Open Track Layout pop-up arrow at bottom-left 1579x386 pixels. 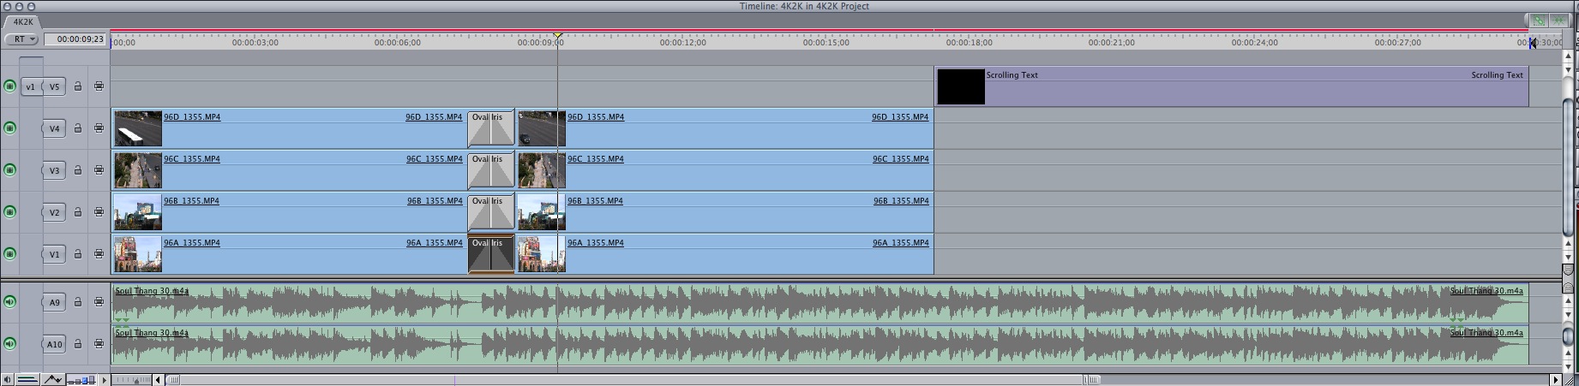pos(105,380)
